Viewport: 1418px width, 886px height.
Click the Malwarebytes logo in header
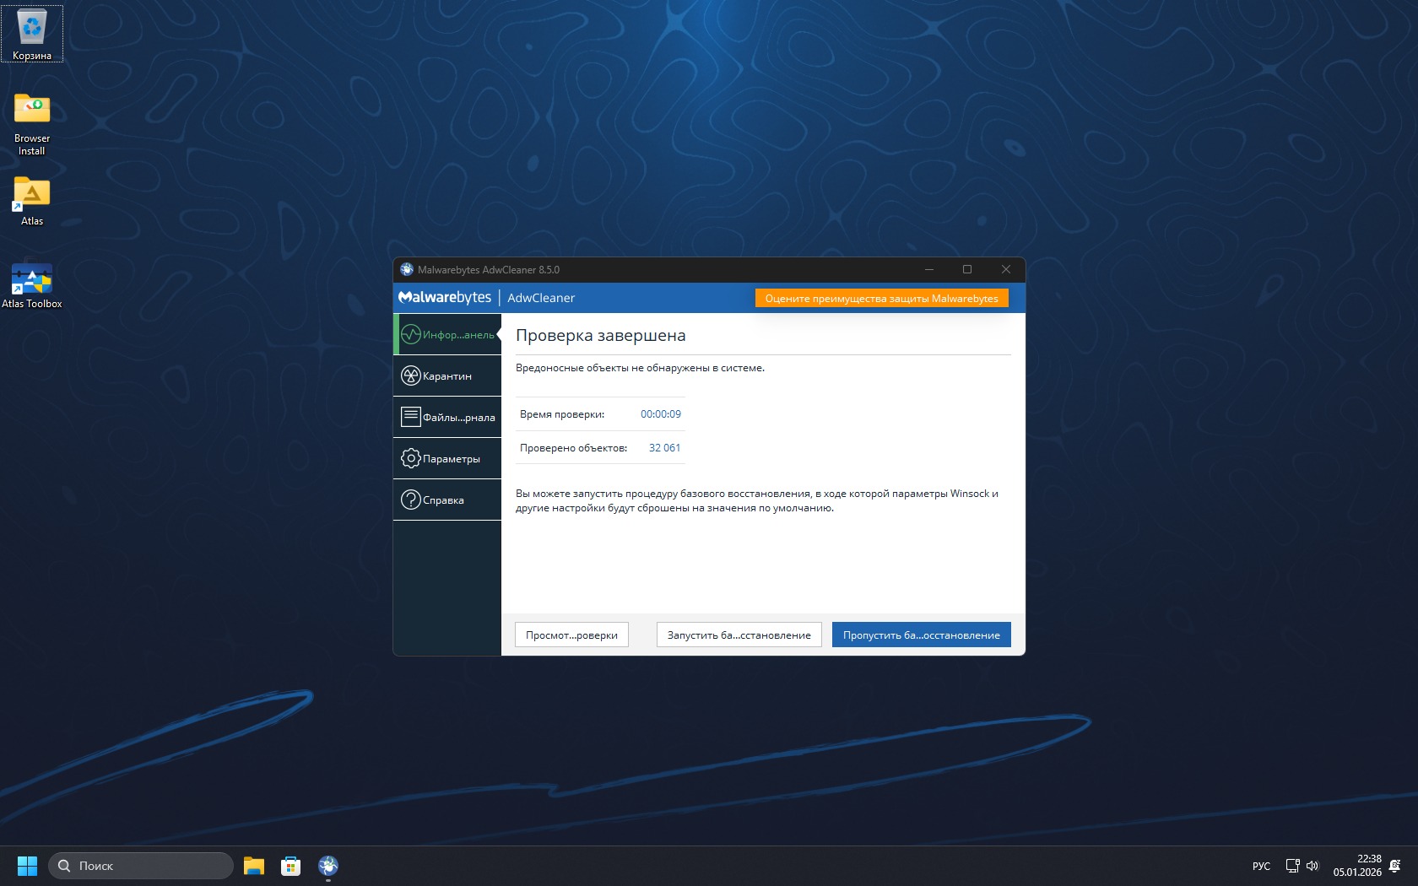click(445, 298)
